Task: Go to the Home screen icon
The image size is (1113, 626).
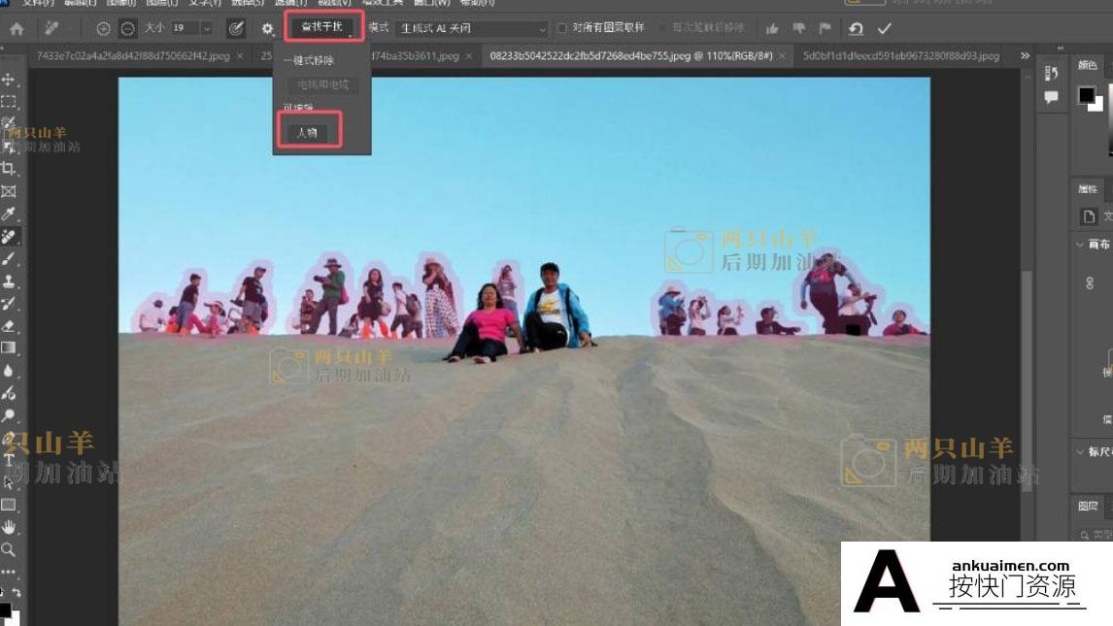Action: 17,29
